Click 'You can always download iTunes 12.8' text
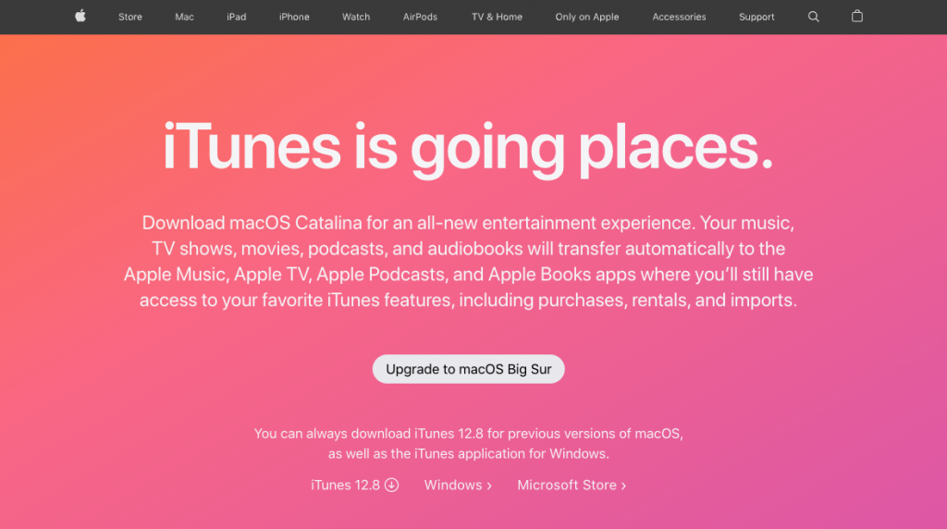The width and height of the screenshot is (947, 529). click(468, 443)
